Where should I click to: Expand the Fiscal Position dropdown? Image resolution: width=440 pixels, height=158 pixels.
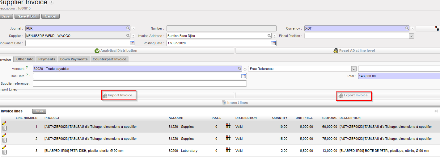[x=411, y=36]
